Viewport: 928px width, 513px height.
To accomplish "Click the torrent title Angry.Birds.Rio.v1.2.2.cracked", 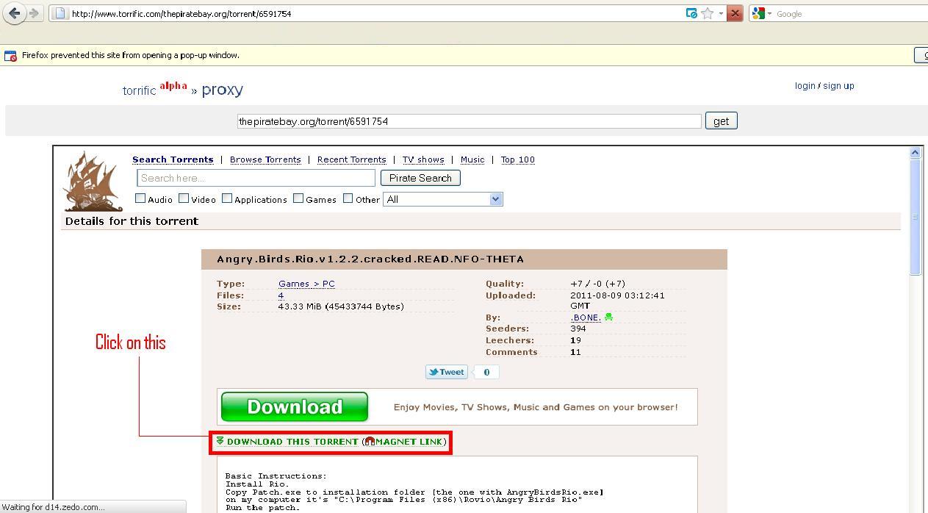I will point(370,259).
